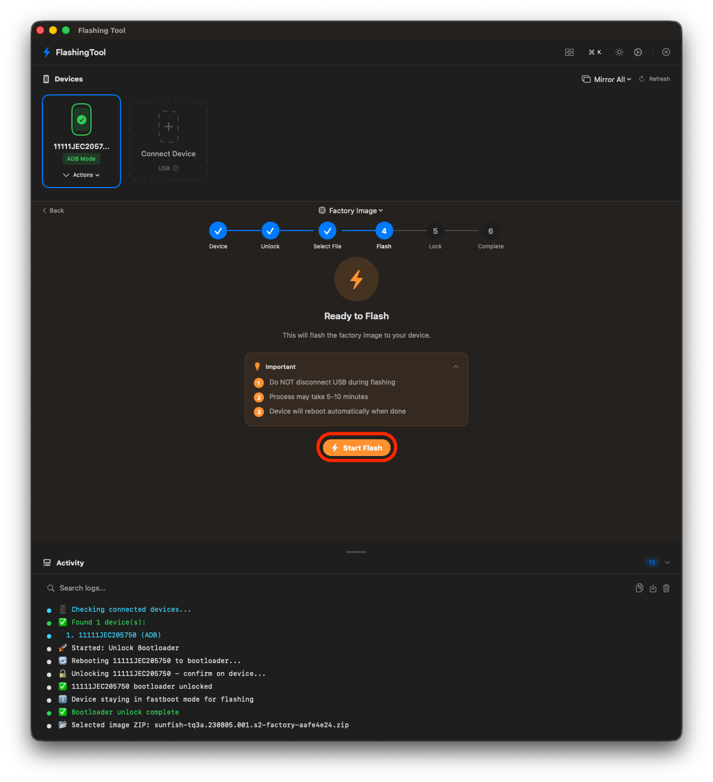Click note 'Device will reboot automatically when done'
The image size is (713, 782).
(x=338, y=411)
